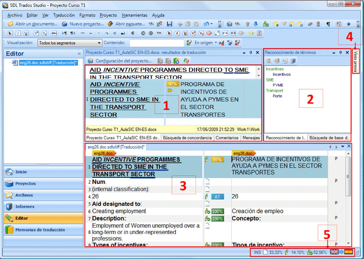
Task: Switch to the Búsqueda de concordancia tab
Action: point(187,138)
